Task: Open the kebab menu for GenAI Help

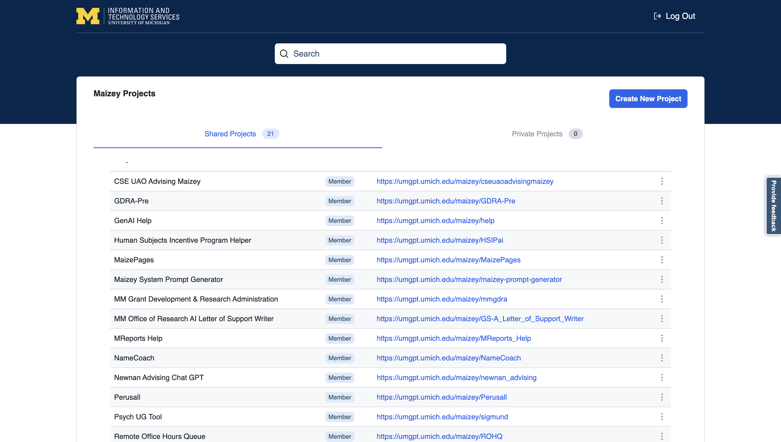Action: pos(662,221)
